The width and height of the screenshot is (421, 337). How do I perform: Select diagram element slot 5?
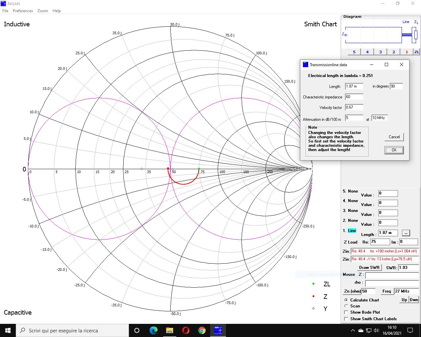tap(354, 52)
